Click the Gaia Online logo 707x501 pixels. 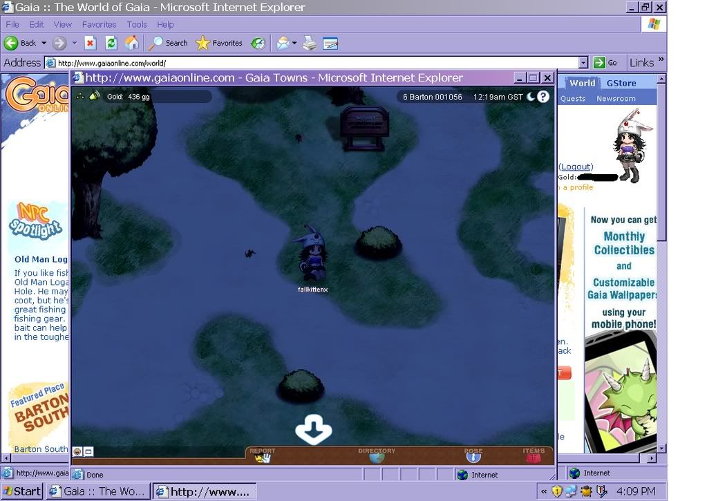pos(37,94)
